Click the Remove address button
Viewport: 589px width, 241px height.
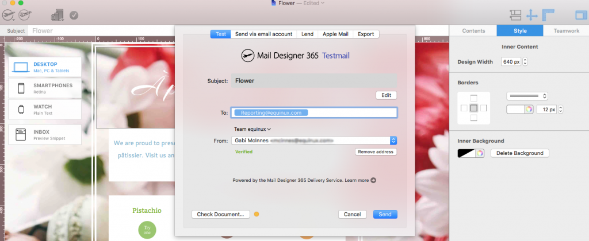coord(376,152)
